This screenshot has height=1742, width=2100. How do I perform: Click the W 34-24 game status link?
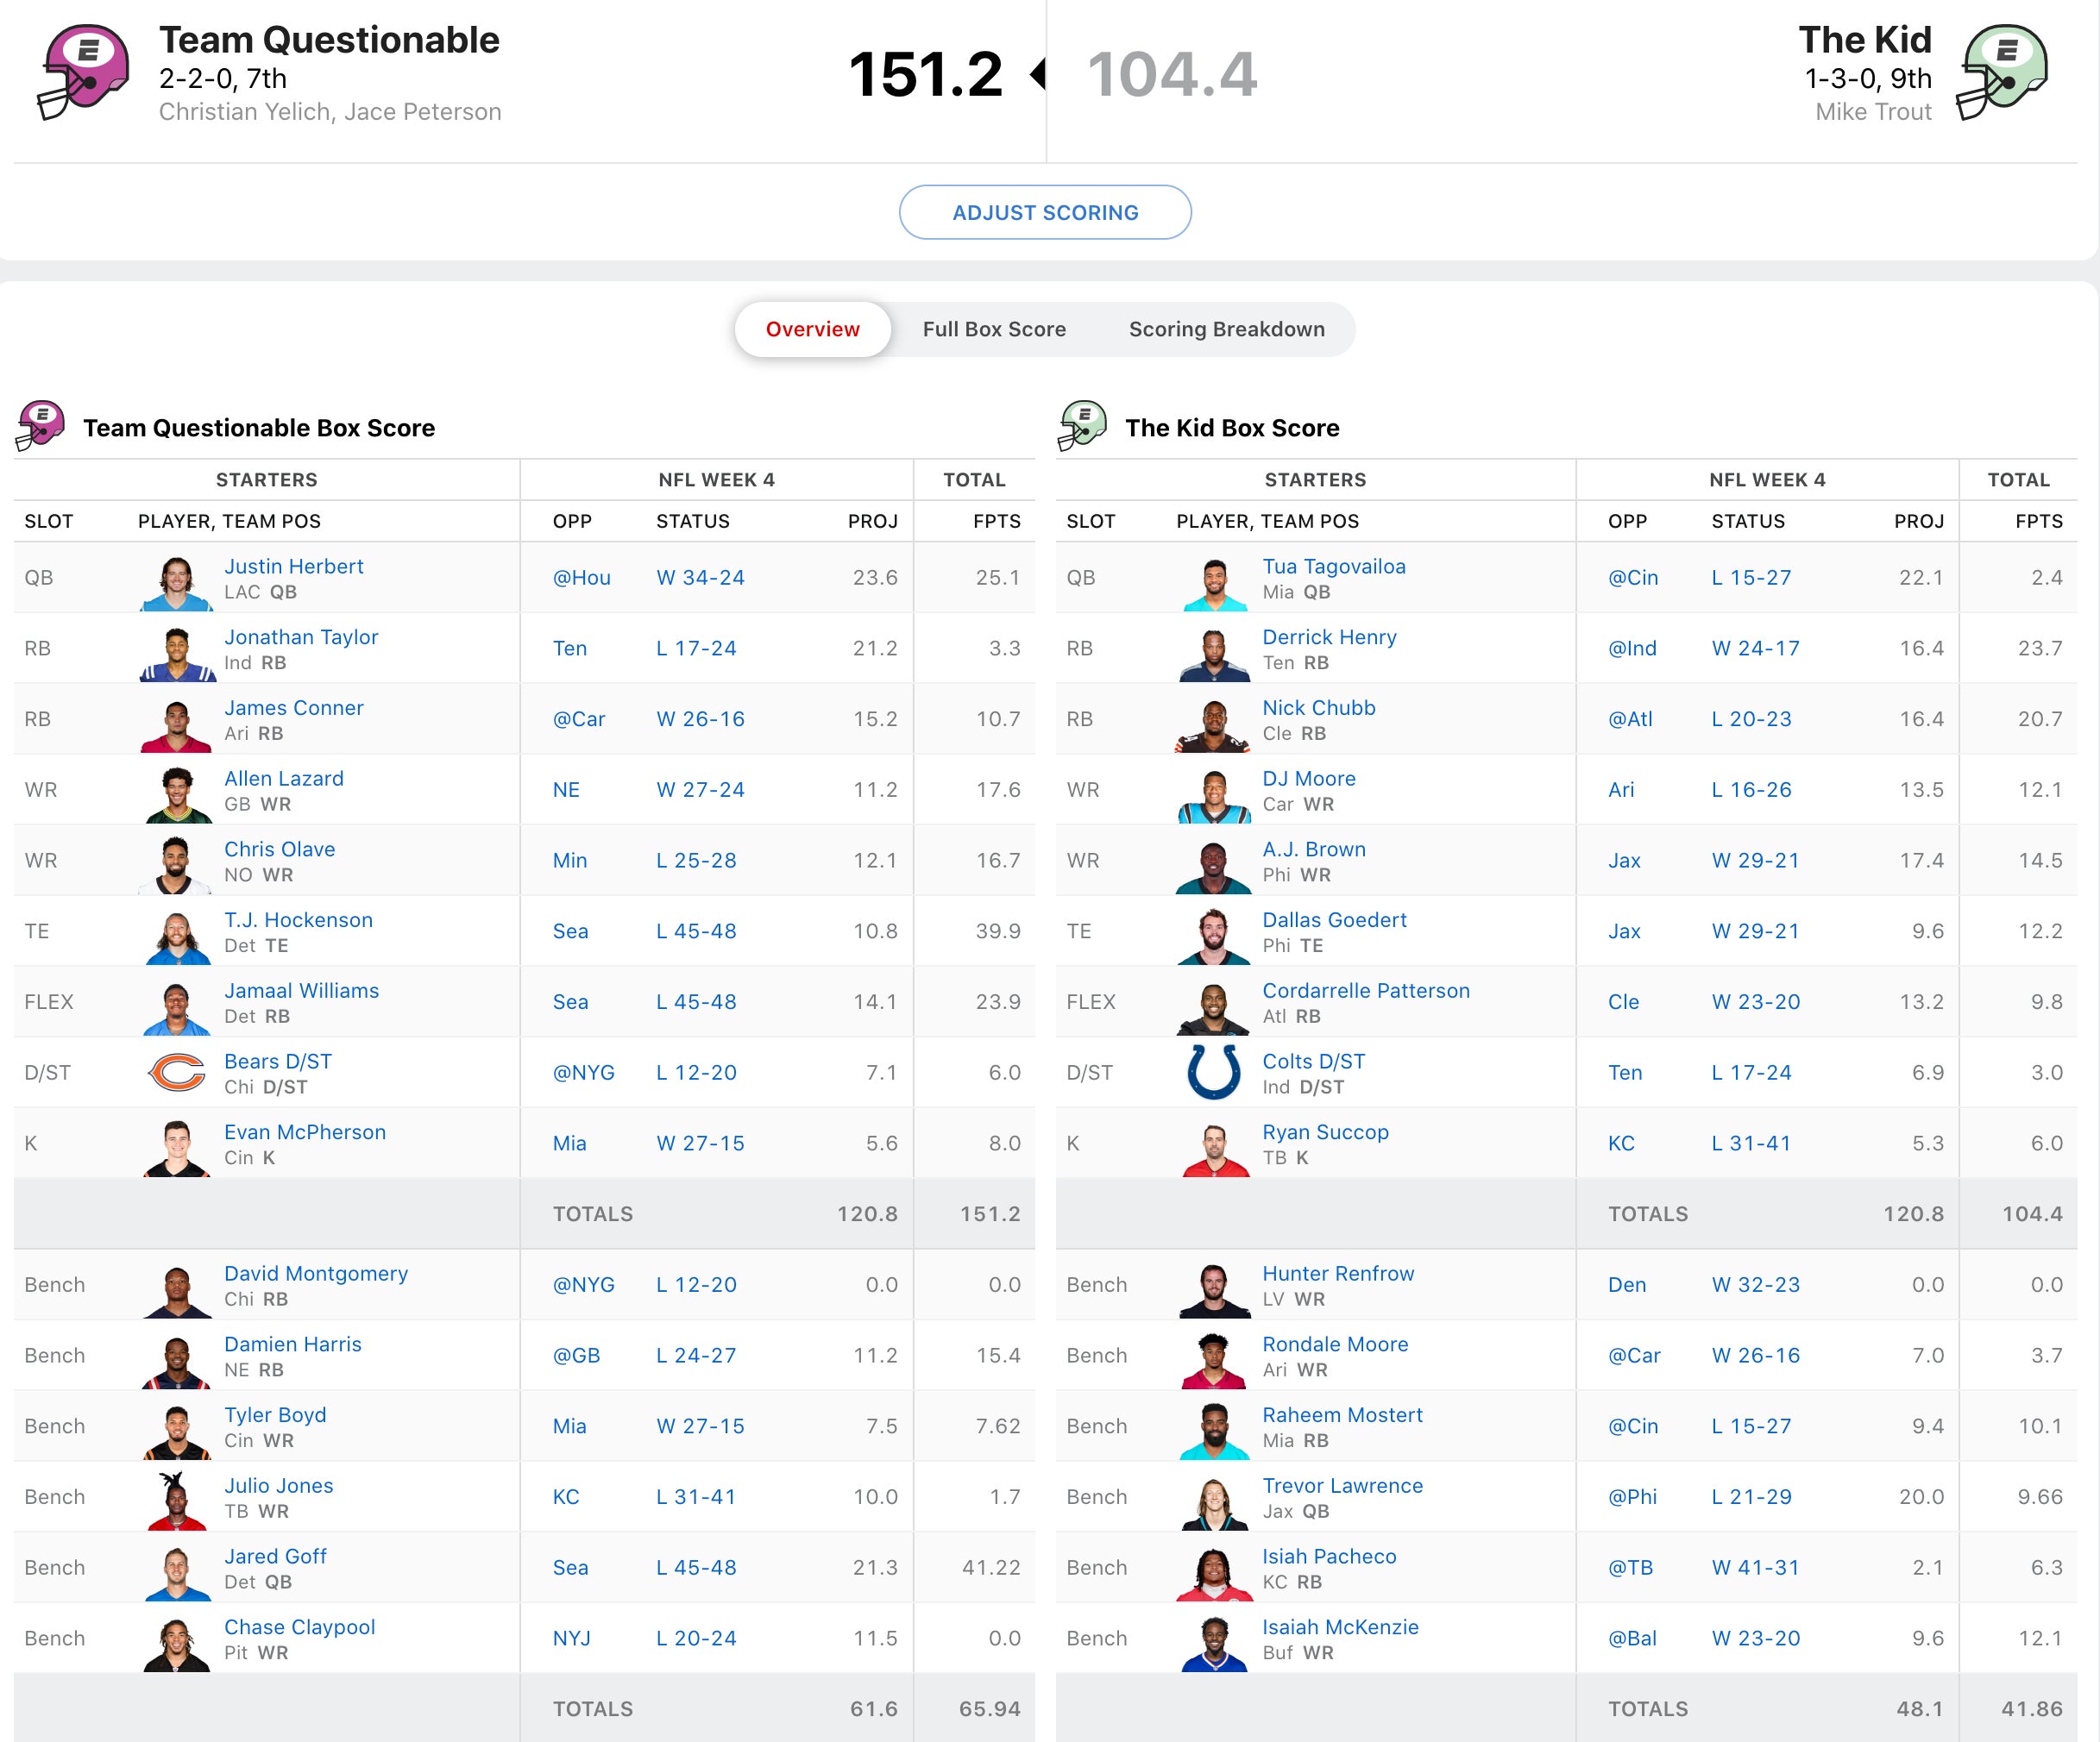pyautogui.click(x=700, y=578)
